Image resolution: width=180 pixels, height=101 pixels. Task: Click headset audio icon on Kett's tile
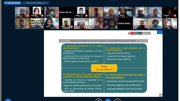[131, 16]
